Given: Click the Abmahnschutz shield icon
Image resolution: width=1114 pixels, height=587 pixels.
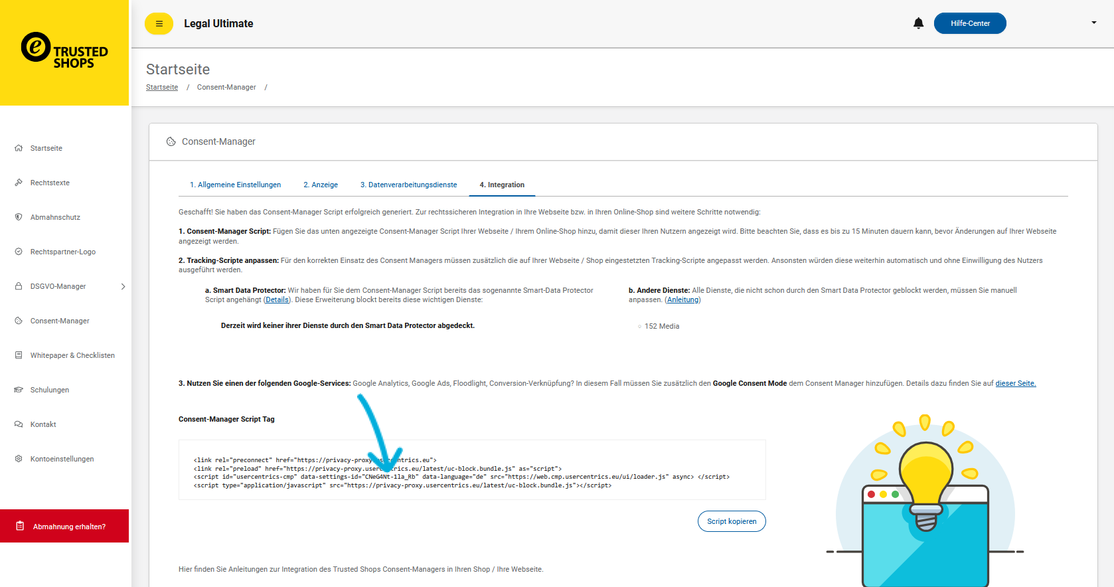Looking at the screenshot, I should click(x=19, y=217).
